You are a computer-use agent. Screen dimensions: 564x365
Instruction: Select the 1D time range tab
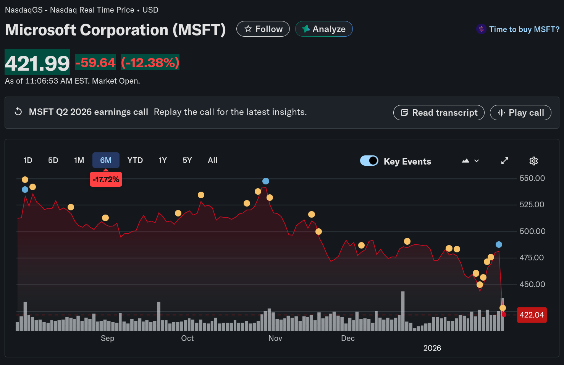tap(28, 160)
